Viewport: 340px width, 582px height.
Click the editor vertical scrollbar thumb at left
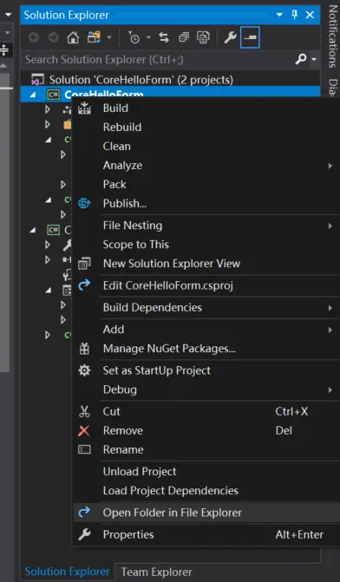pyautogui.click(x=5, y=222)
